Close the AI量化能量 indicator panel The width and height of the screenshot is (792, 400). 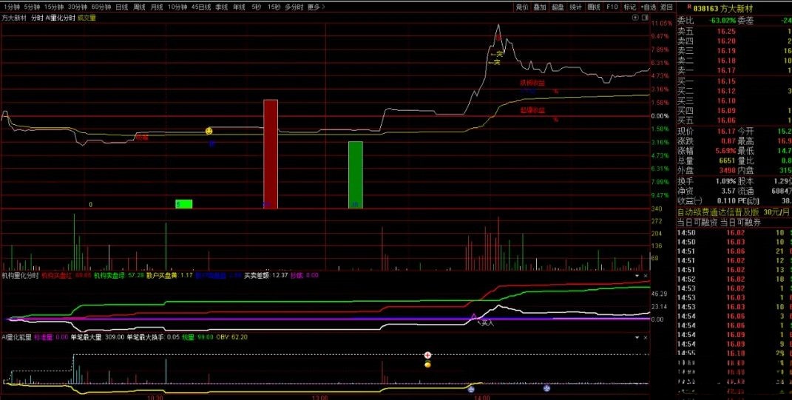[x=646, y=337]
